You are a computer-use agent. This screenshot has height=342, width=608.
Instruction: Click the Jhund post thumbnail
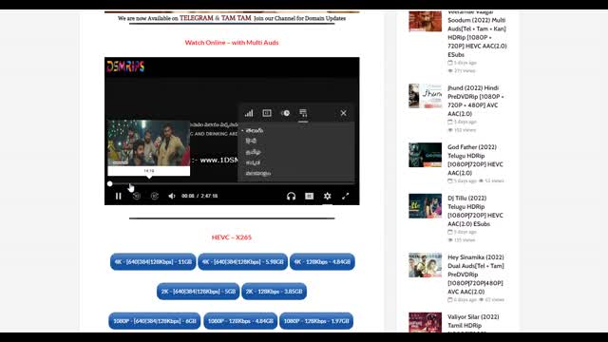point(425,96)
